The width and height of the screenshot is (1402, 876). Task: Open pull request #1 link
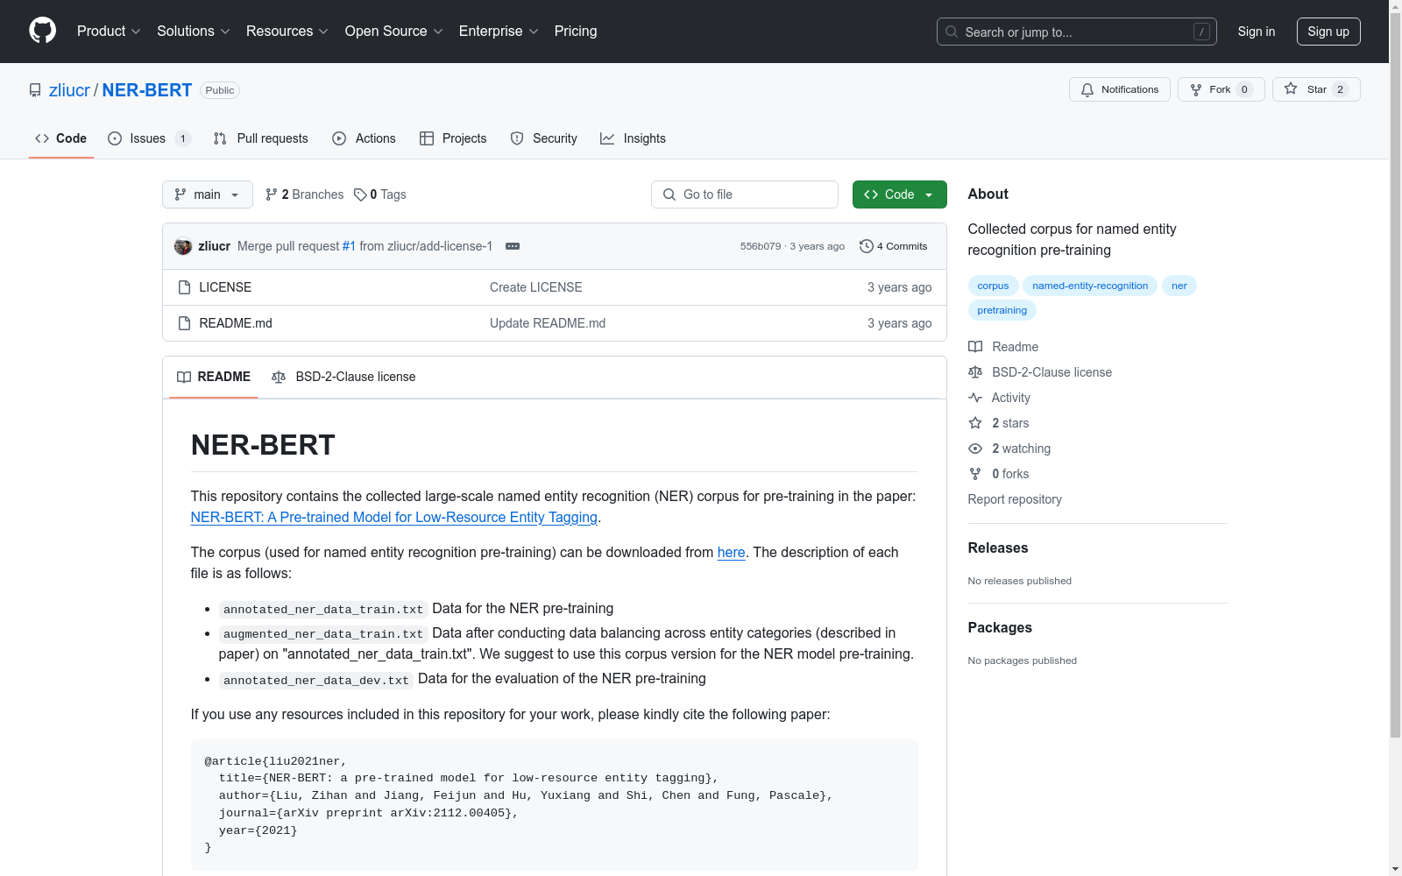click(349, 246)
